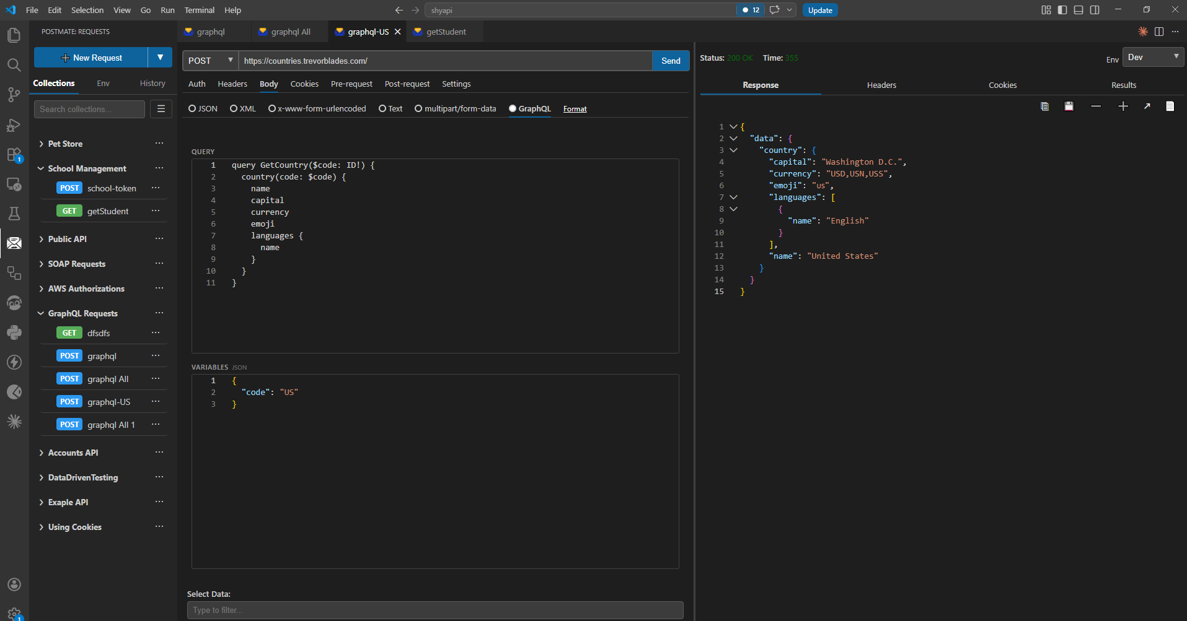Click the Update button in title bar
Screen dimensions: 1187x621
tap(820, 10)
